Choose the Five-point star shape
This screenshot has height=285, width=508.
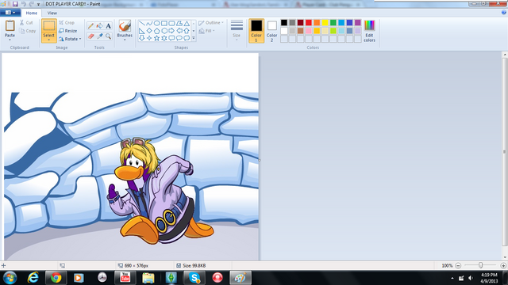pos(157,38)
